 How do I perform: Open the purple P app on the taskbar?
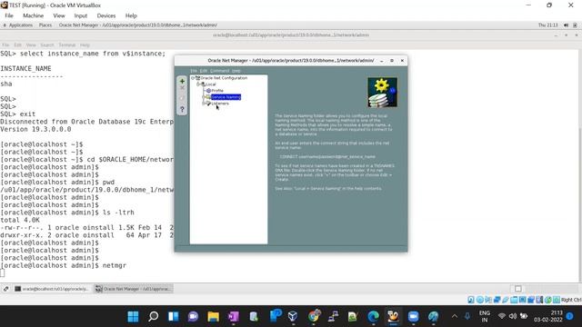276,316
